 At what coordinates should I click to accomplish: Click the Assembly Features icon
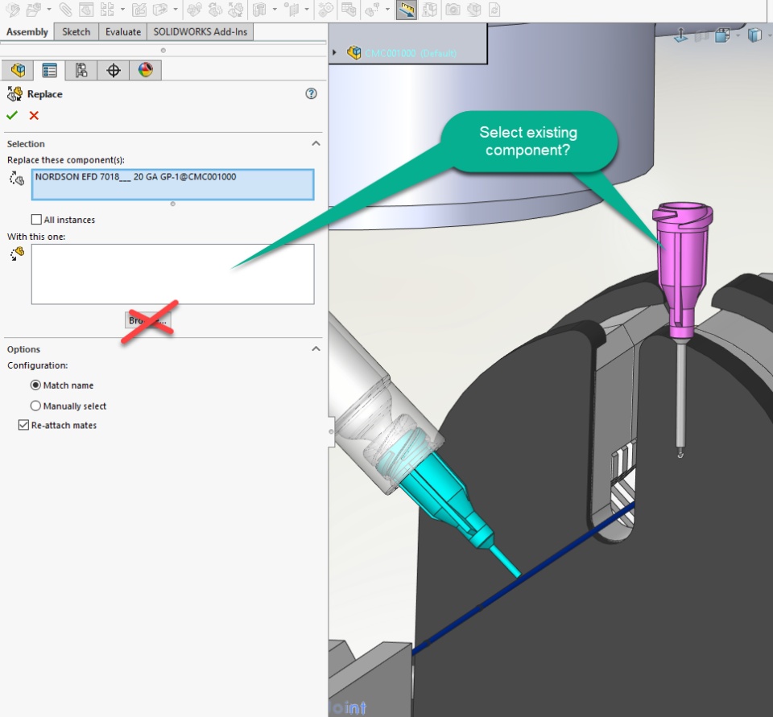258,9
